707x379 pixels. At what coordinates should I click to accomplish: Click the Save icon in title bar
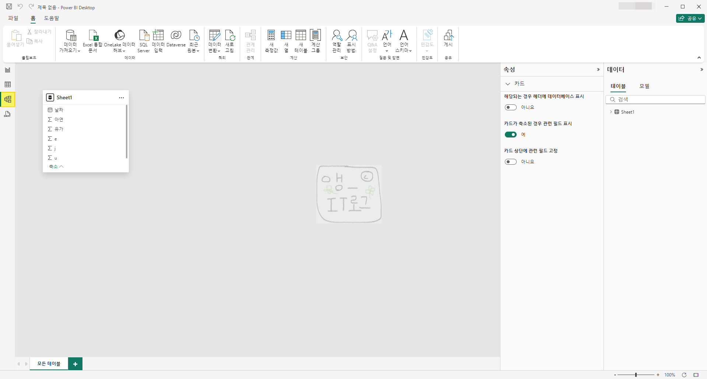point(9,7)
